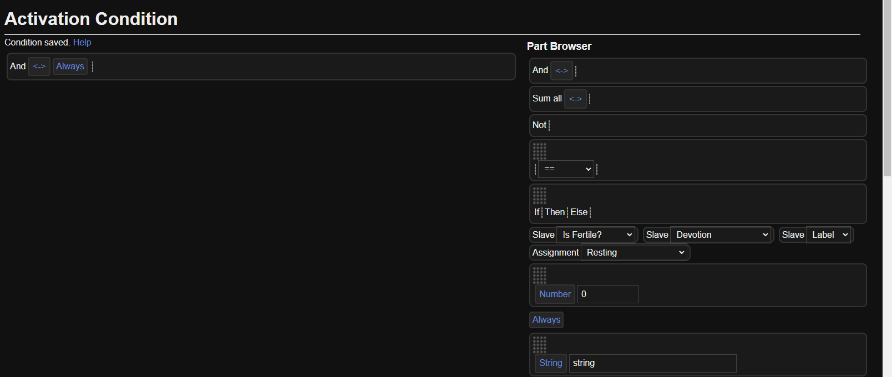Click the Number type button
The width and height of the screenshot is (892, 377).
[x=555, y=294]
